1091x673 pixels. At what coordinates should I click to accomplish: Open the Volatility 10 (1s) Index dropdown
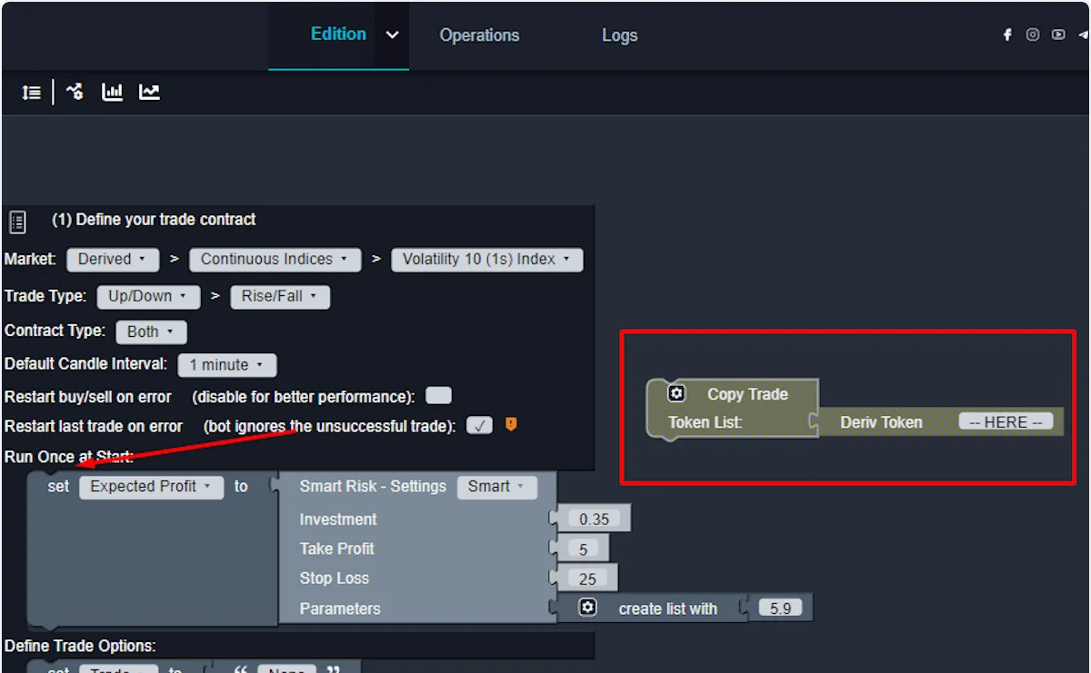(486, 260)
